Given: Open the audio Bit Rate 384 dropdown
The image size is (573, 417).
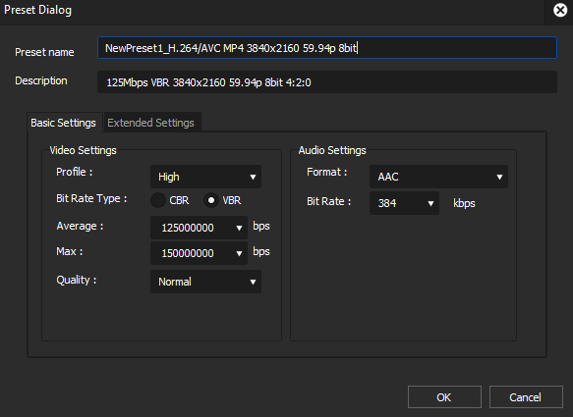Looking at the screenshot, I should click(x=404, y=203).
